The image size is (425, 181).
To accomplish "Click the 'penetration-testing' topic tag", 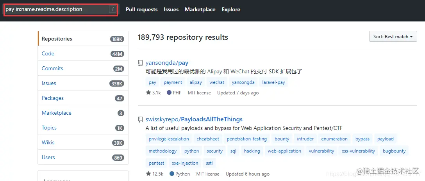I will point(246,139).
